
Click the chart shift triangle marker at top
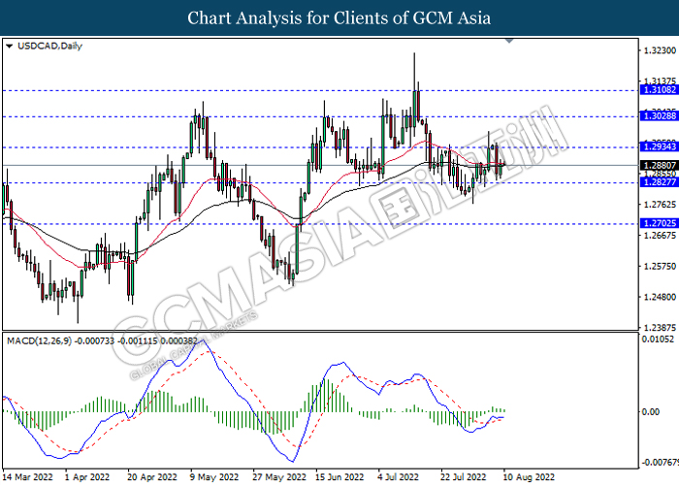[x=509, y=41]
